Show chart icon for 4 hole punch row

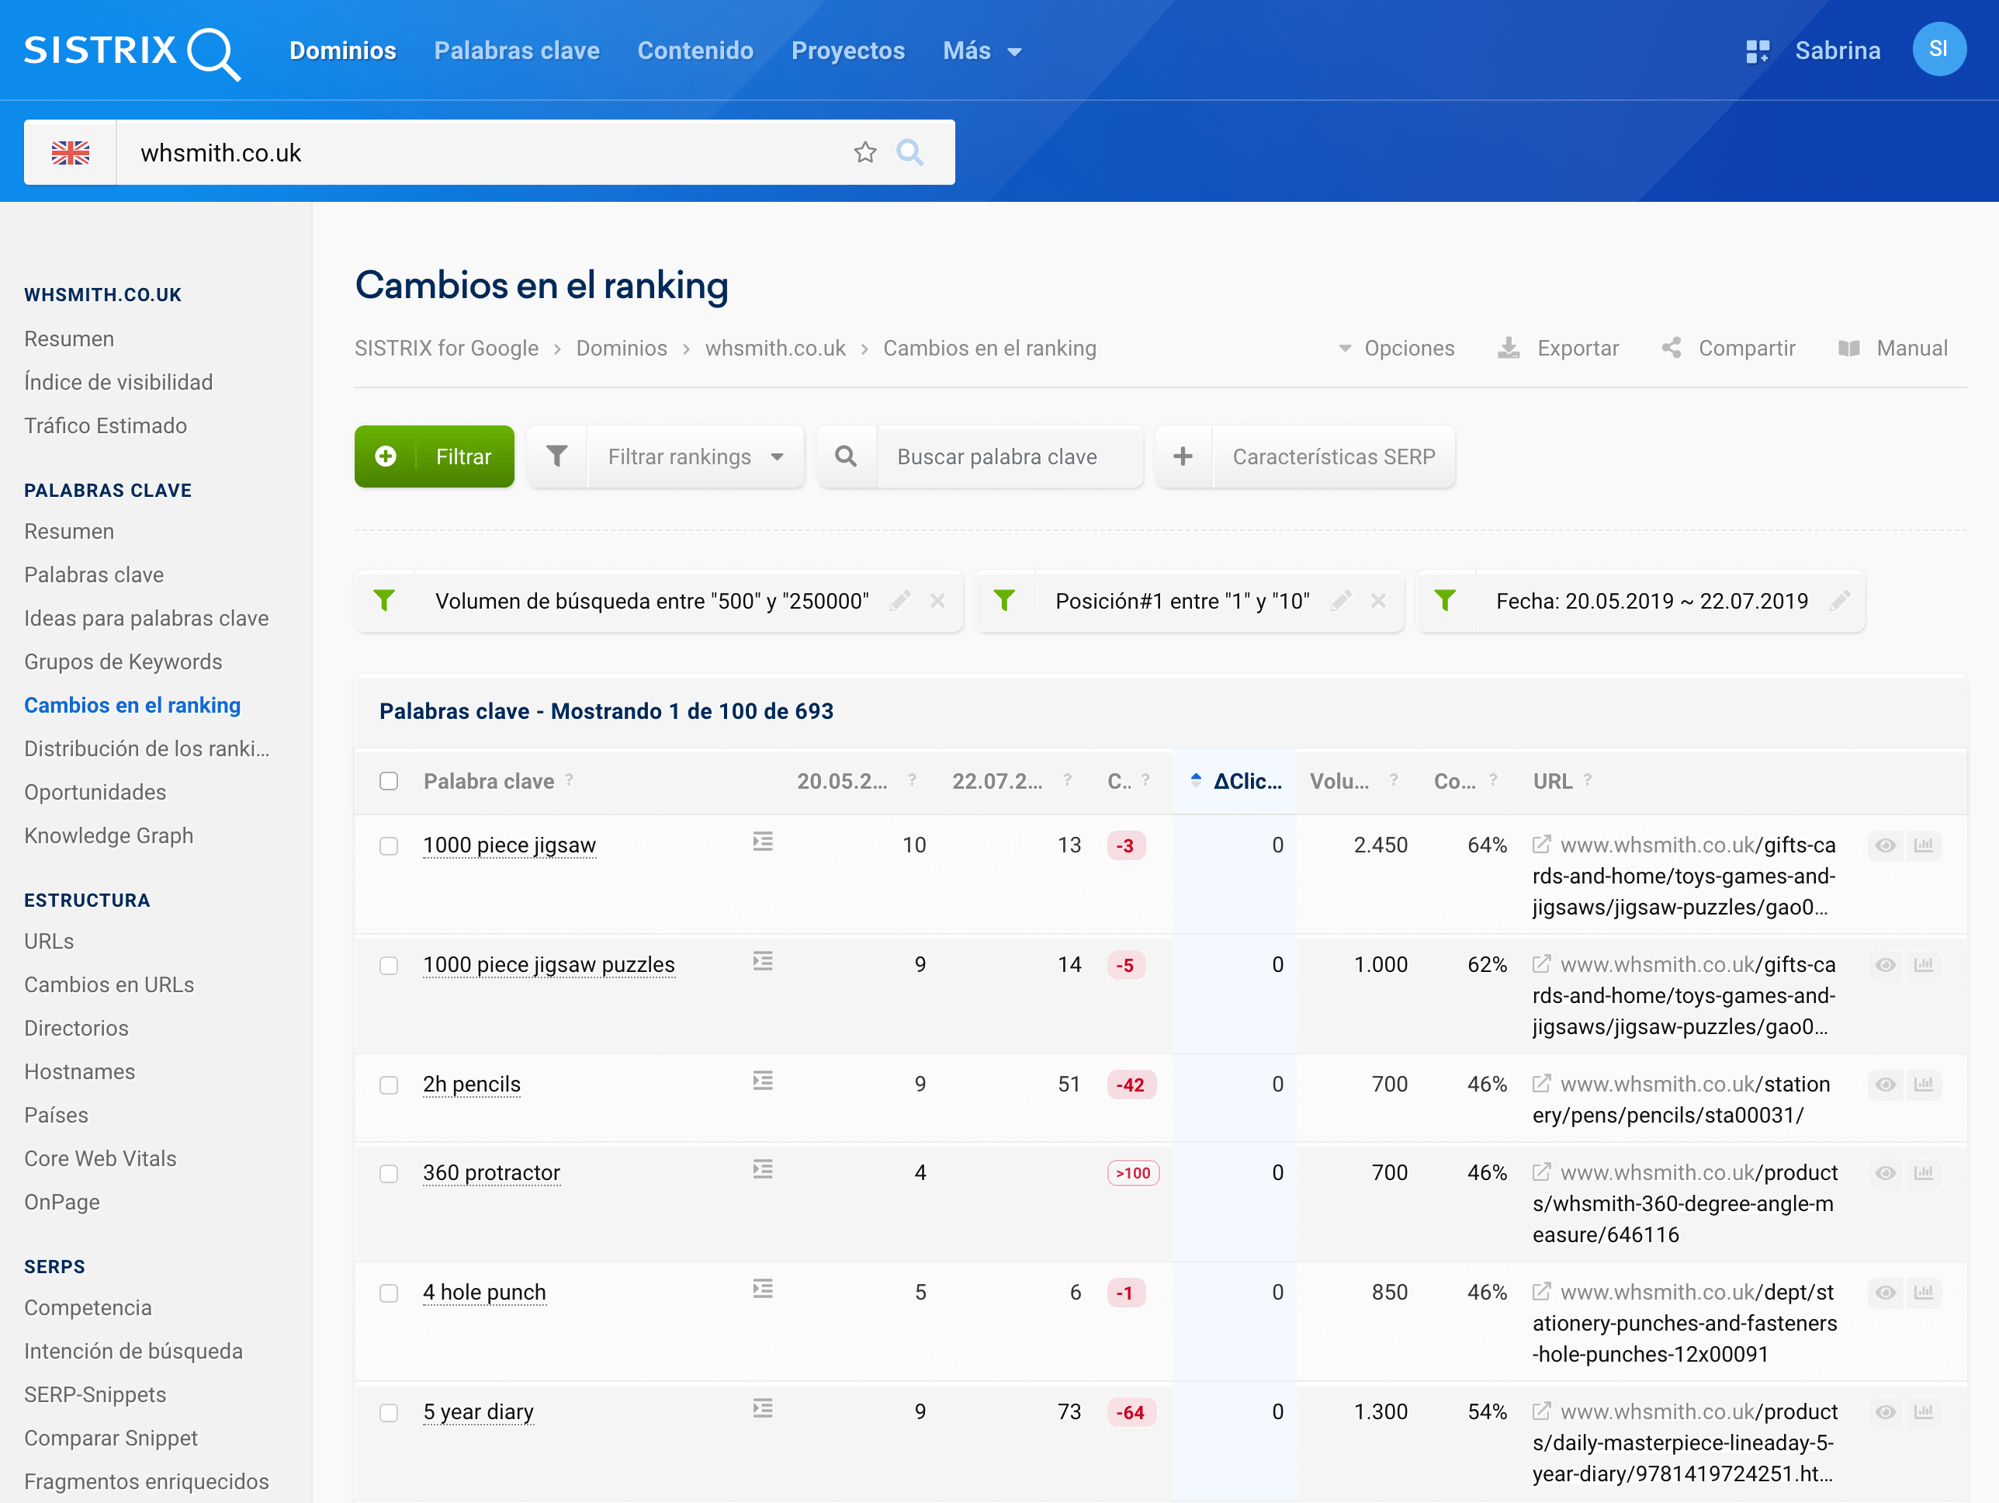click(1923, 1293)
